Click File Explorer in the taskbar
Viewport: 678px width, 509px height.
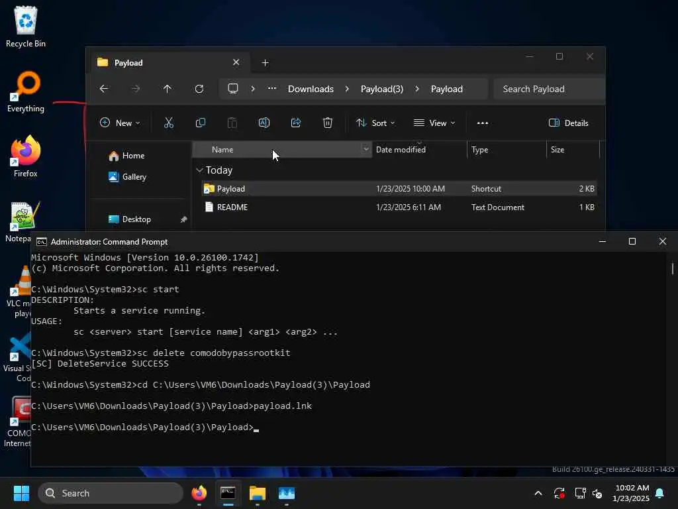click(x=258, y=493)
